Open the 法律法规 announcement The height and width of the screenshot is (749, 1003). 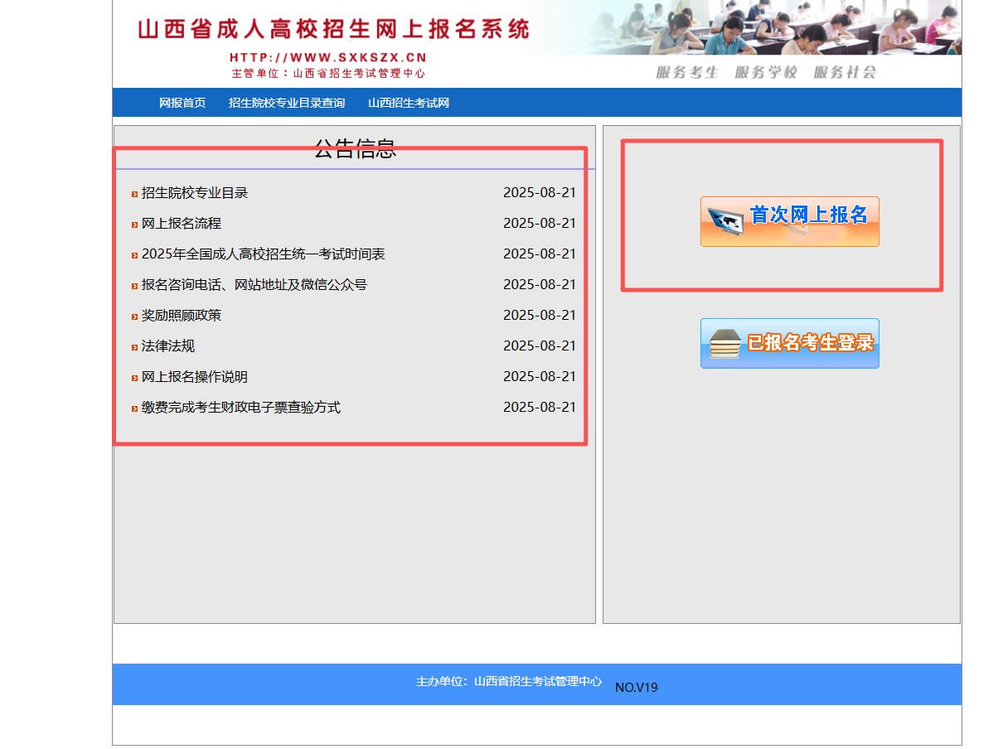tap(168, 346)
